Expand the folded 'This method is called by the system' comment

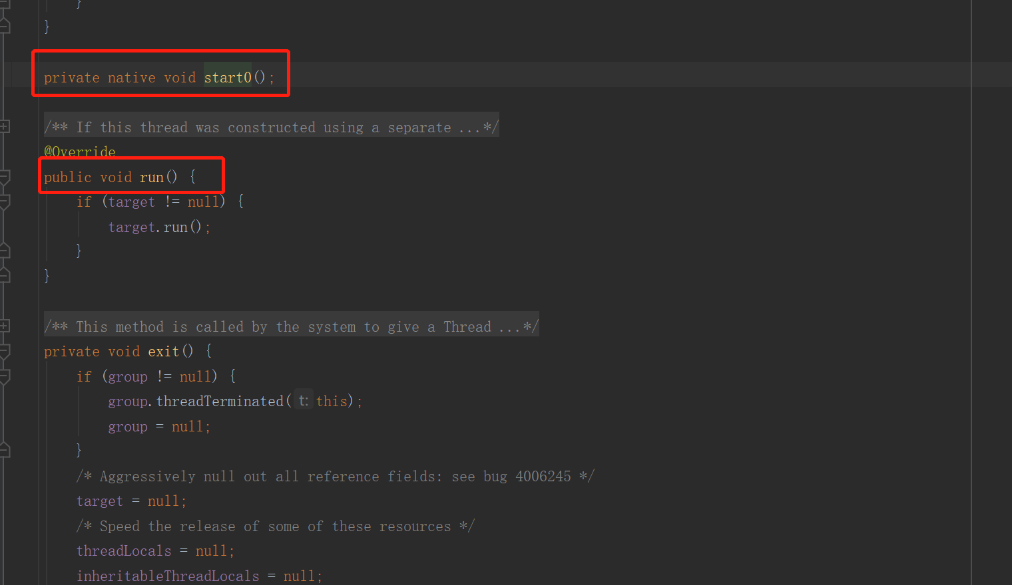pyautogui.click(x=4, y=326)
